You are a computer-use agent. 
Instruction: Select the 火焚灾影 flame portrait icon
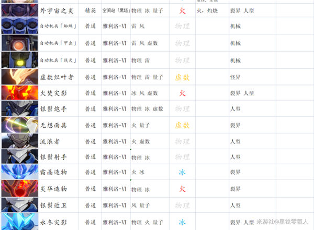19,93
